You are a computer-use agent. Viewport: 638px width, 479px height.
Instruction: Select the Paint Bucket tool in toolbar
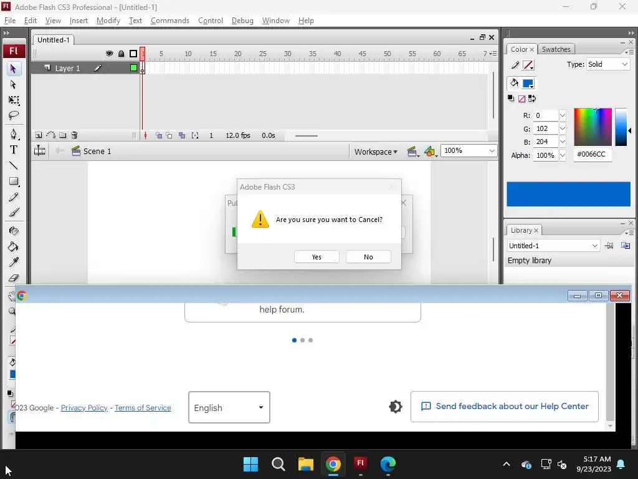pyautogui.click(x=14, y=247)
